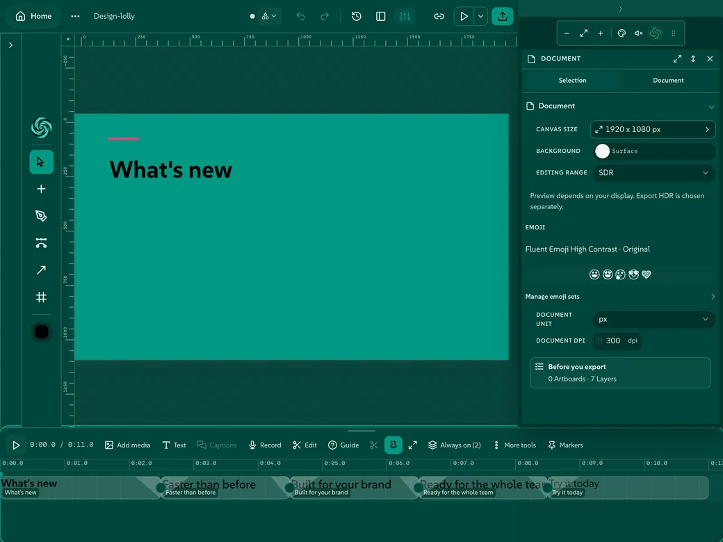Toggle the mute speaker icon
This screenshot has height=542, width=723.
coord(639,33)
